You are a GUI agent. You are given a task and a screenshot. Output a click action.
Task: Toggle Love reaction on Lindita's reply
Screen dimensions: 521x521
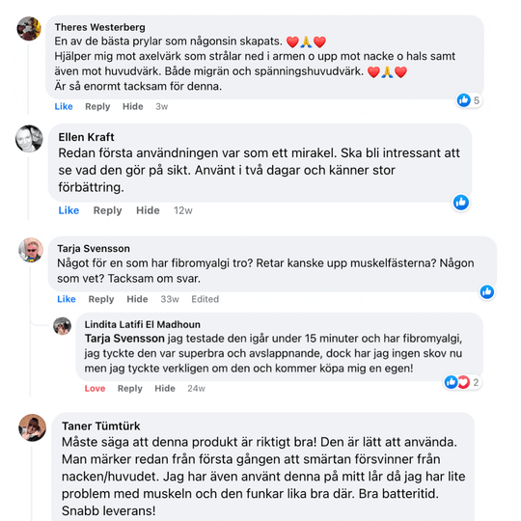95,388
